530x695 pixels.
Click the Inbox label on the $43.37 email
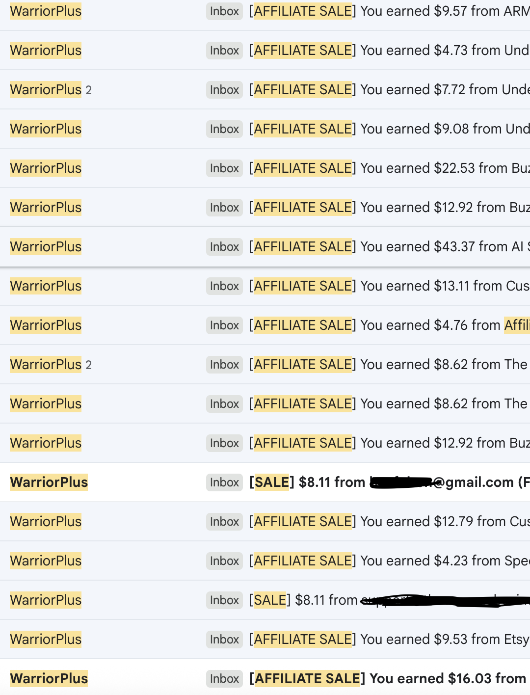click(x=224, y=247)
